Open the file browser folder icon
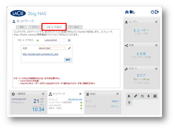Viewport: 175px width, 130px height. [132, 12]
